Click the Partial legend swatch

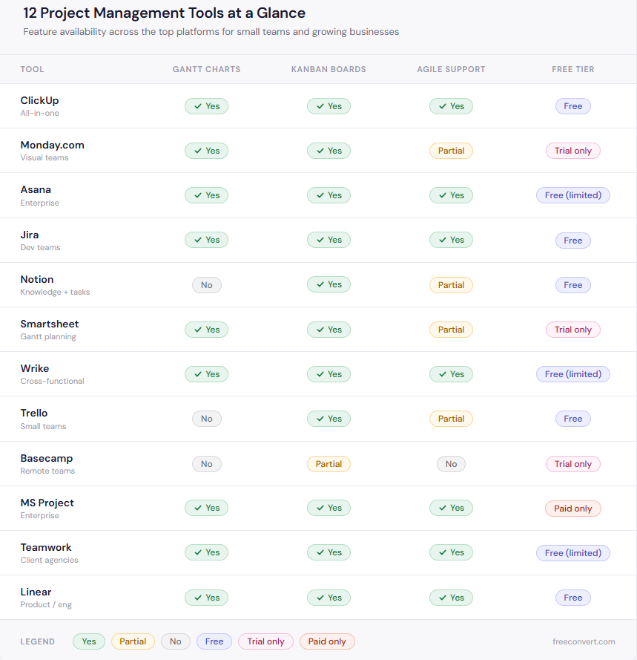pyautogui.click(x=133, y=641)
